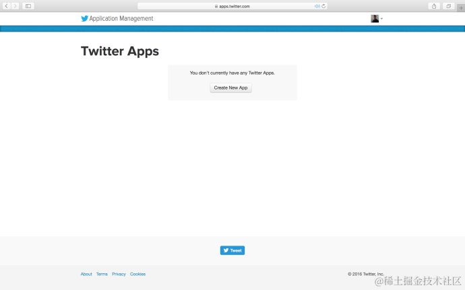Go back with Safari's back arrow
This screenshot has width=465, height=290.
(x=7, y=6)
